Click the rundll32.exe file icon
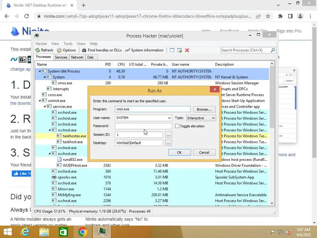317x238 pixels. pos(59,160)
